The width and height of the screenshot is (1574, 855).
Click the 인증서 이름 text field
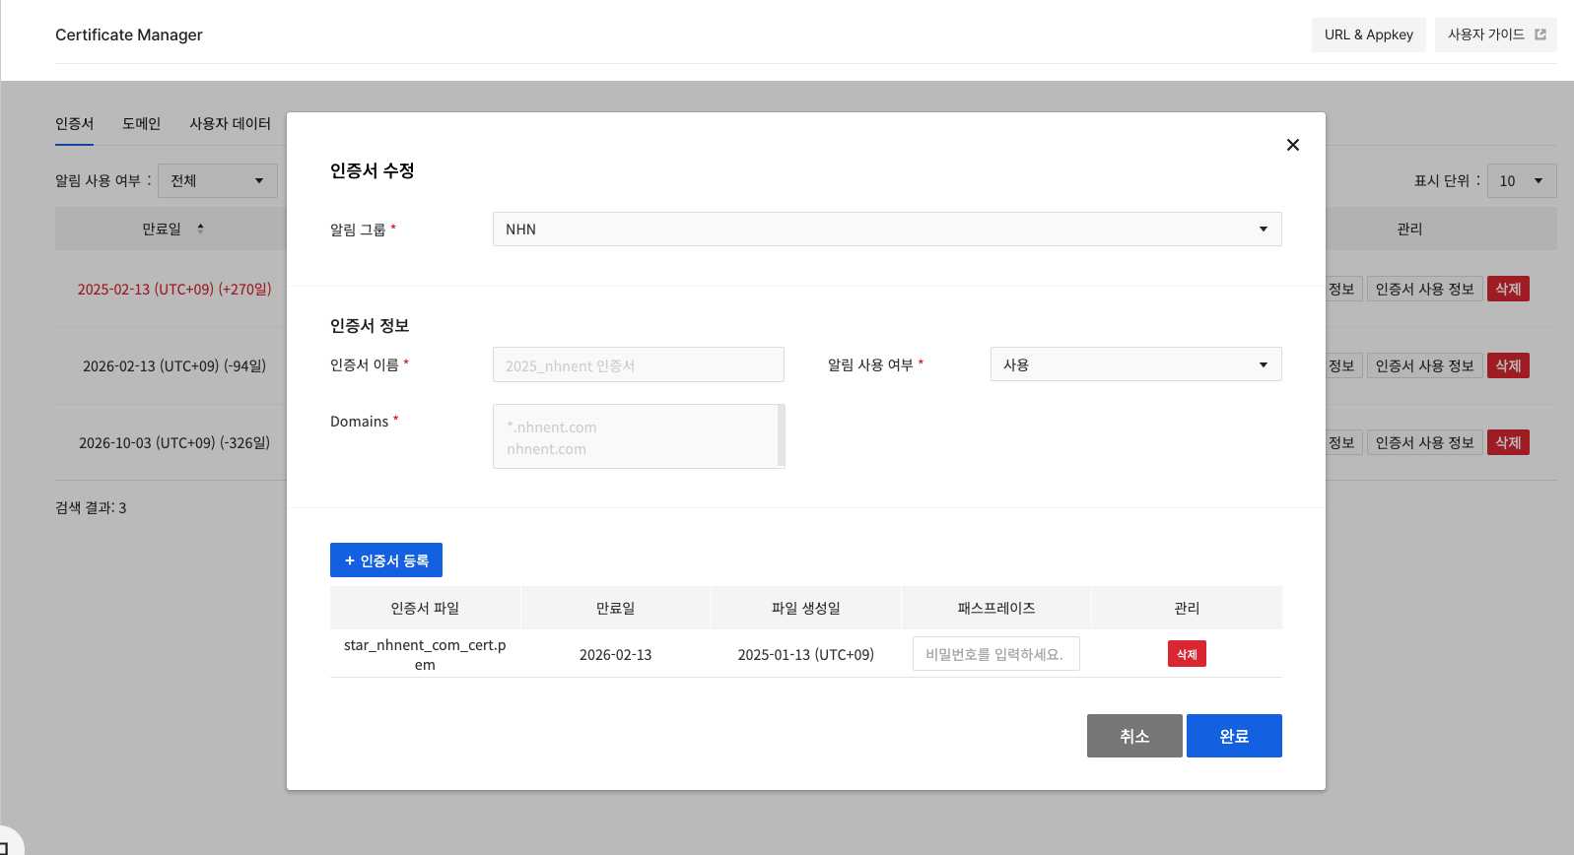tap(638, 365)
